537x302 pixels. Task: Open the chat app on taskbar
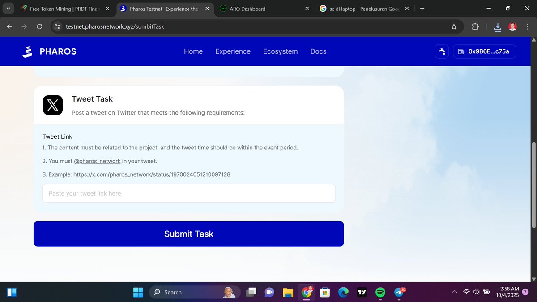pyautogui.click(x=269, y=292)
